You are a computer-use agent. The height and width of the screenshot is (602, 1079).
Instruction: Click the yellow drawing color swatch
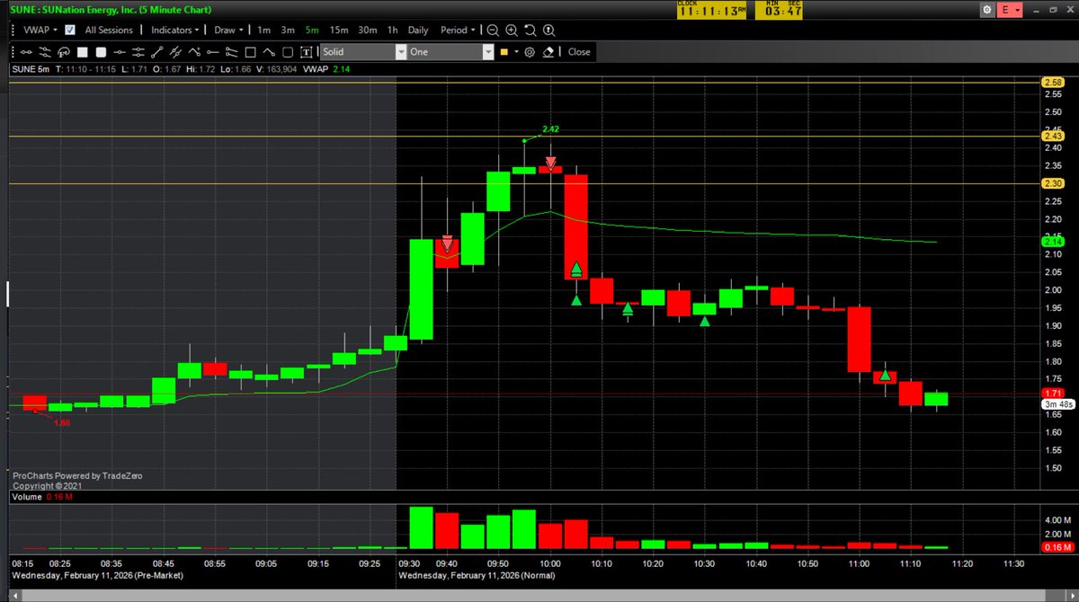504,52
